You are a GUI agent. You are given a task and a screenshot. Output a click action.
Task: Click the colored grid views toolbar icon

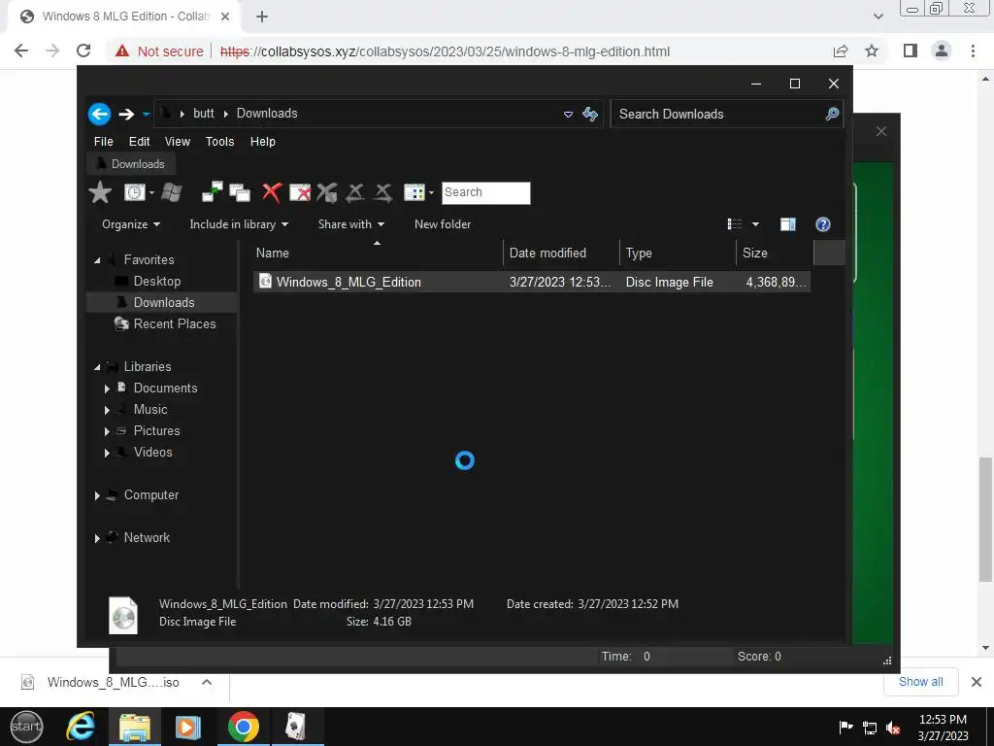[x=414, y=192]
